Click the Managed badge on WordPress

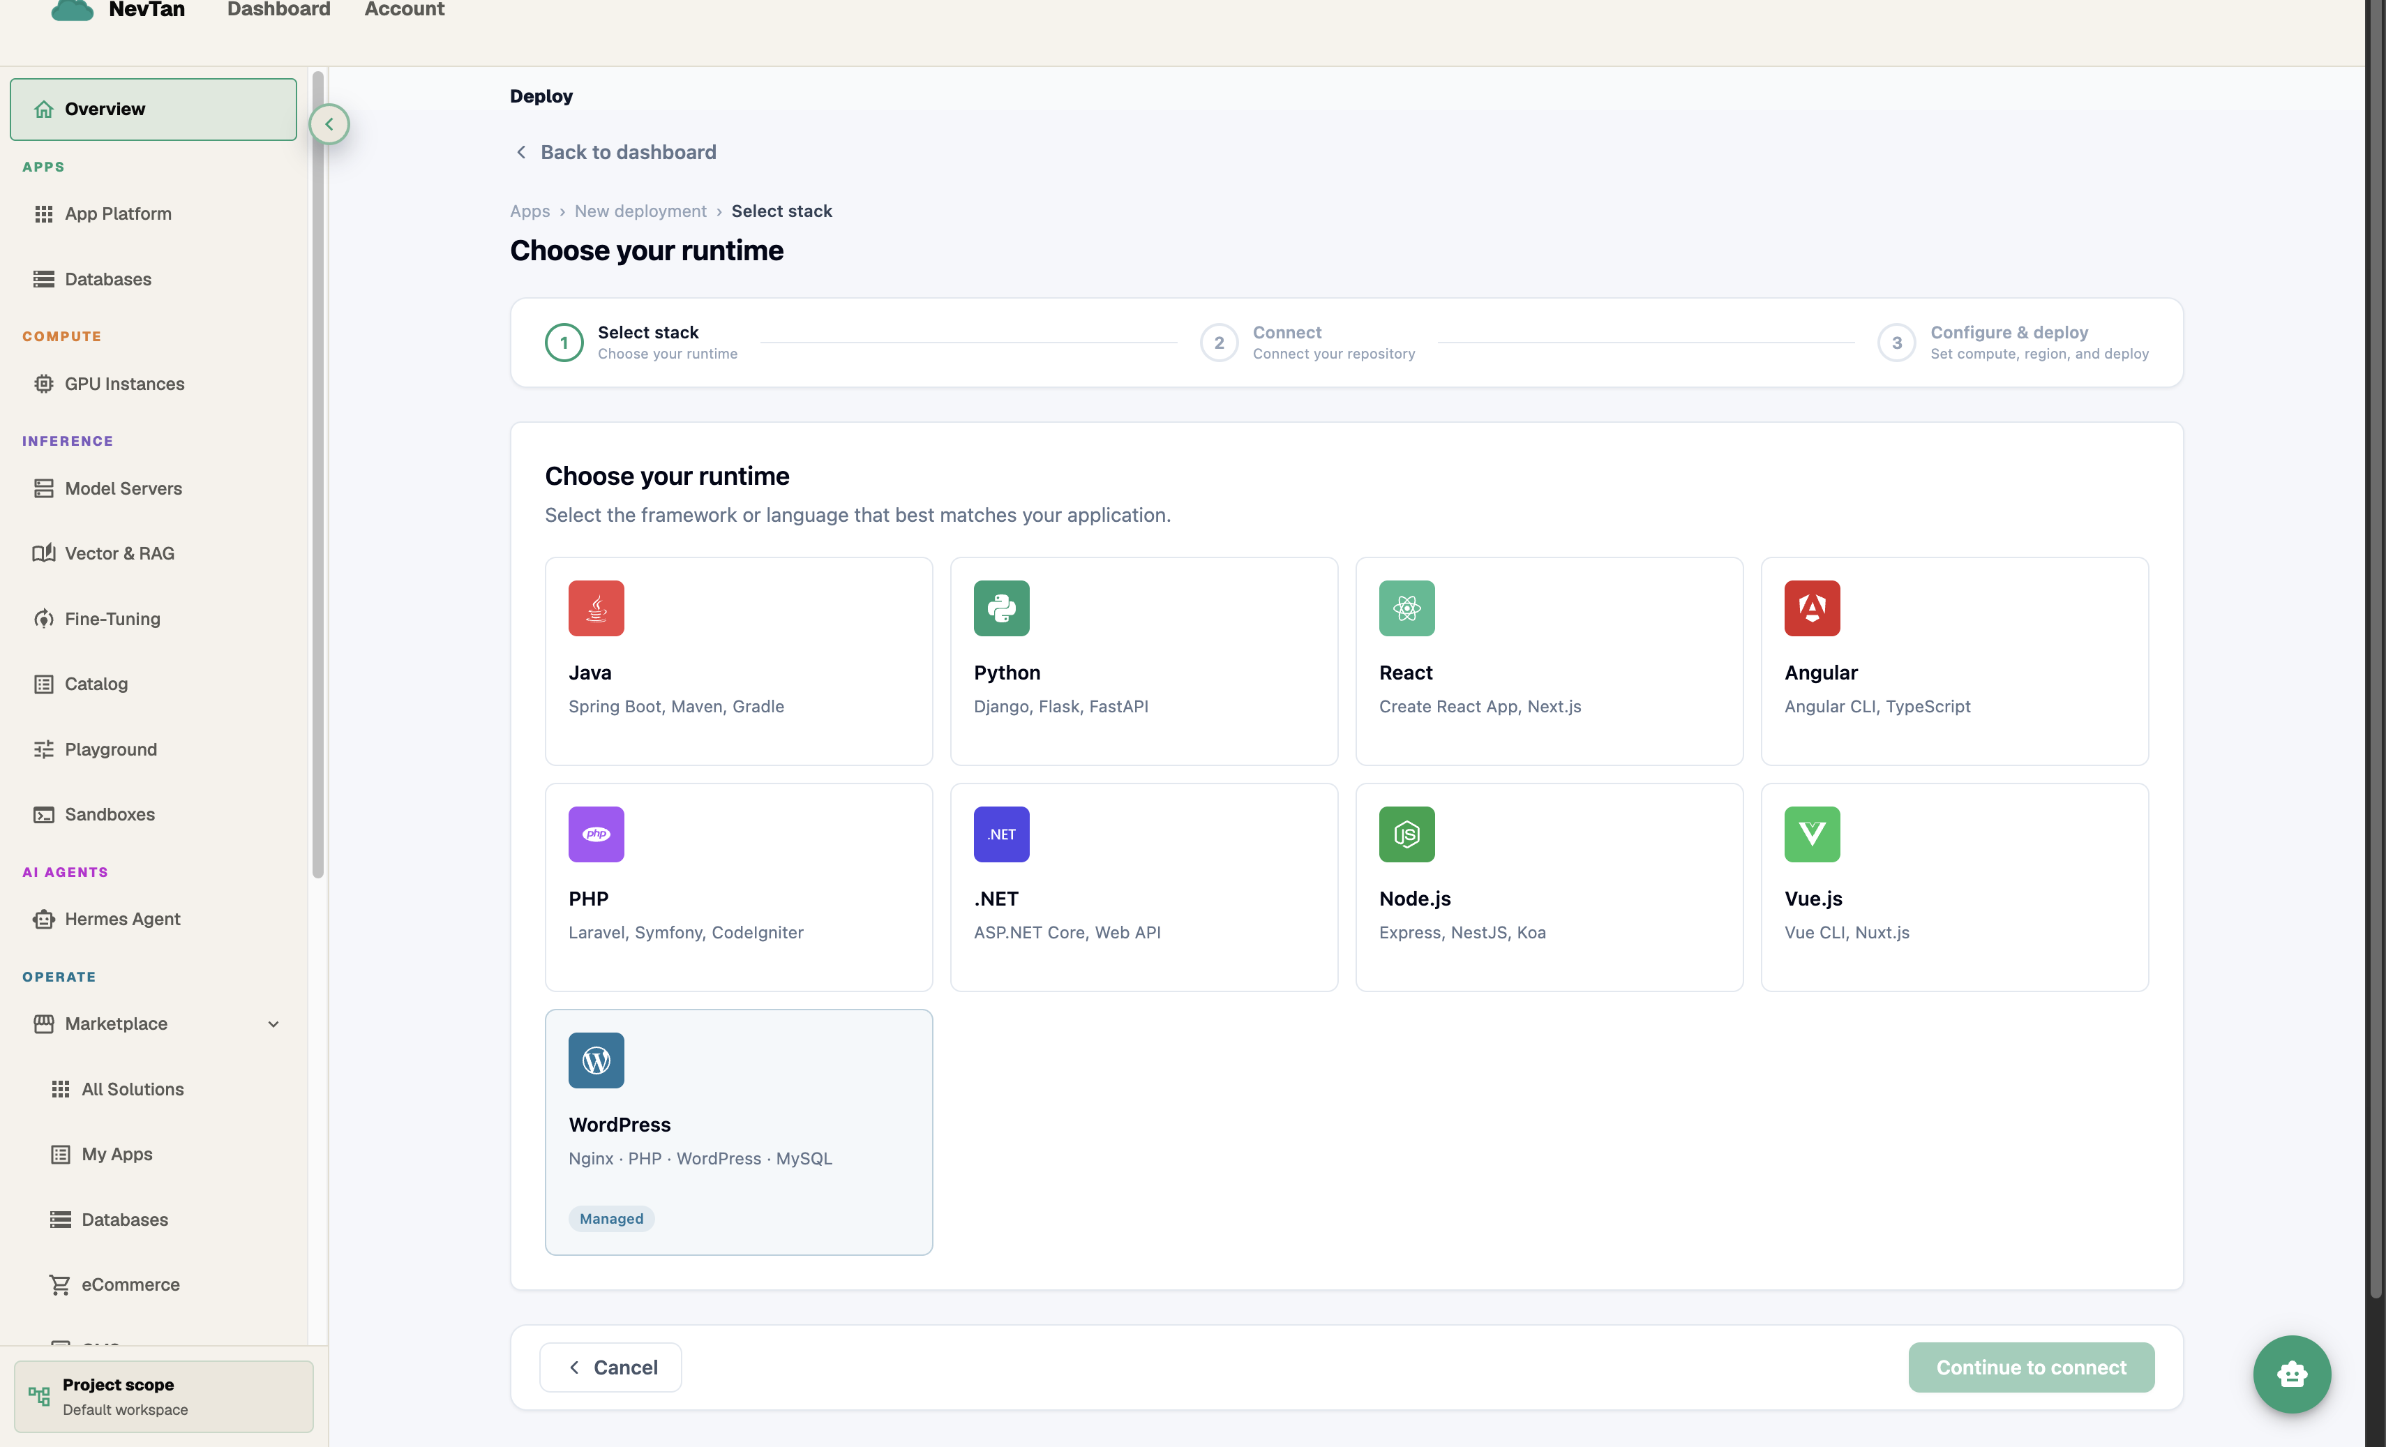tap(611, 1218)
